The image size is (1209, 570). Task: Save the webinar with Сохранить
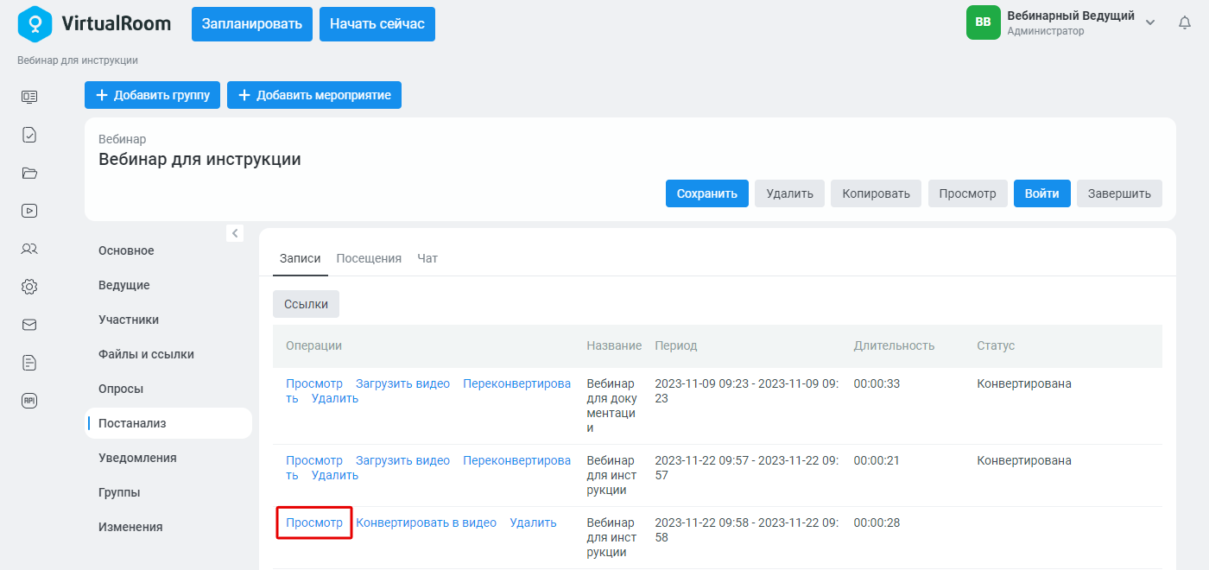pos(707,193)
